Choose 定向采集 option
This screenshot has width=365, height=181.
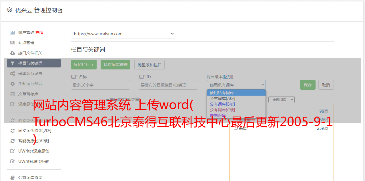(236, 116)
